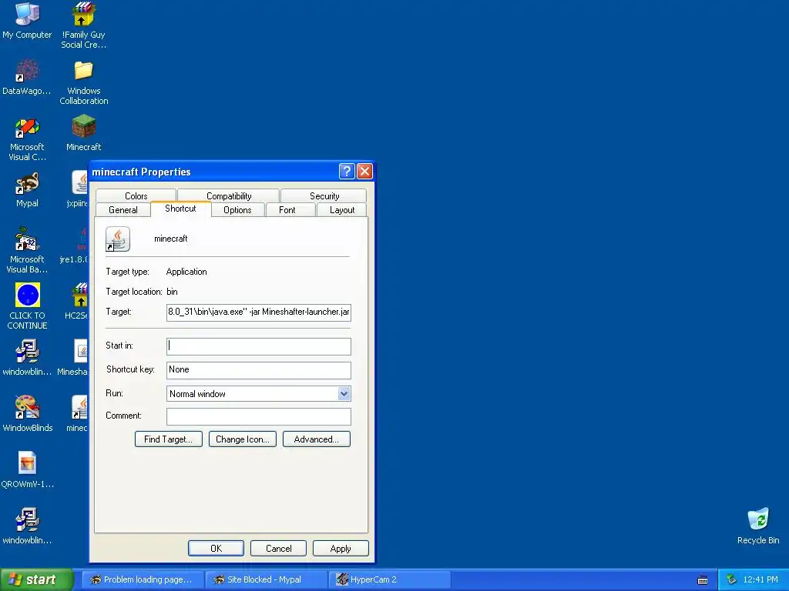Image resolution: width=789 pixels, height=591 pixels.
Task: Select the Microsoft Visual Ba… shortcut icon
Action: pos(27,239)
